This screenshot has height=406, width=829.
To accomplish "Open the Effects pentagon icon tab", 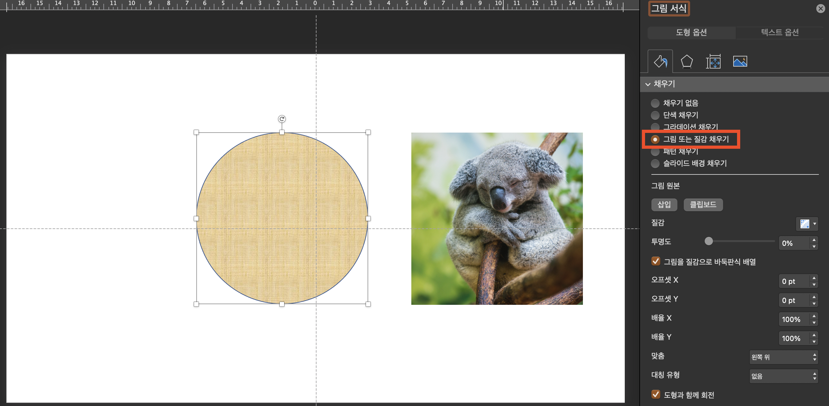I will coord(686,61).
